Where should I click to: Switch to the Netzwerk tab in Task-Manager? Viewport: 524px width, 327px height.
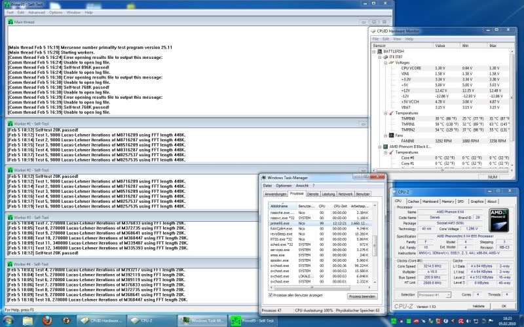[345, 194]
